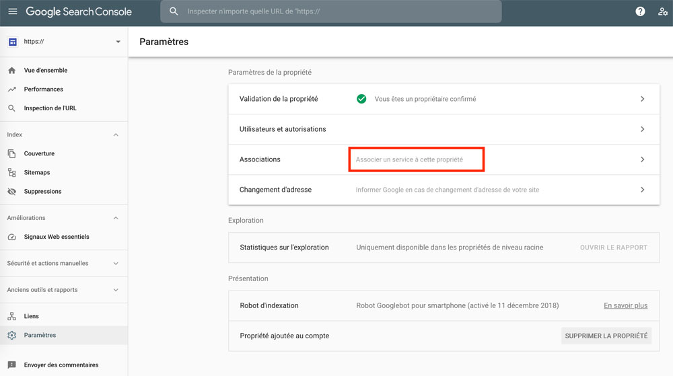Open the hamburger main menu
The height and width of the screenshot is (376, 673).
click(13, 11)
